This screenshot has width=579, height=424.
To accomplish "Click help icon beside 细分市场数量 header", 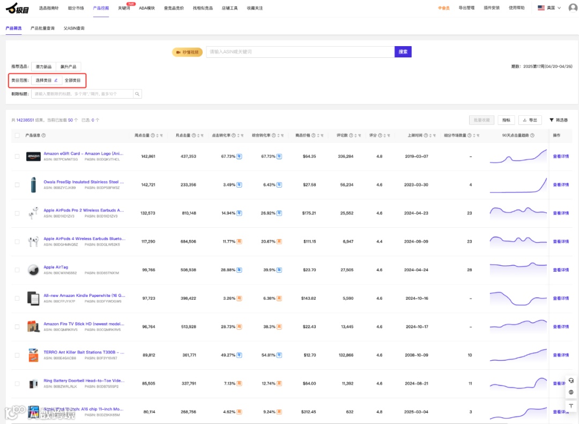I will click(469, 136).
